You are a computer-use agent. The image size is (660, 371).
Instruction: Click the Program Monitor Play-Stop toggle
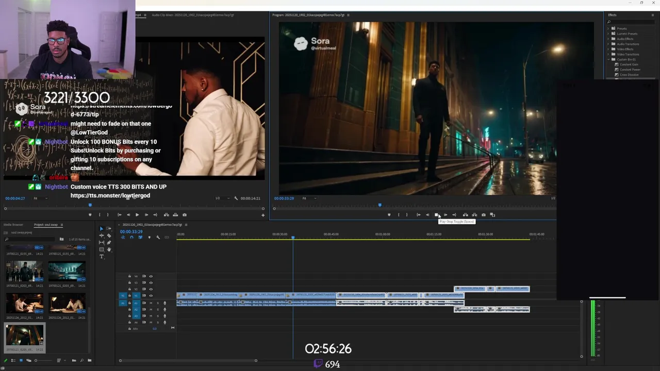436,215
